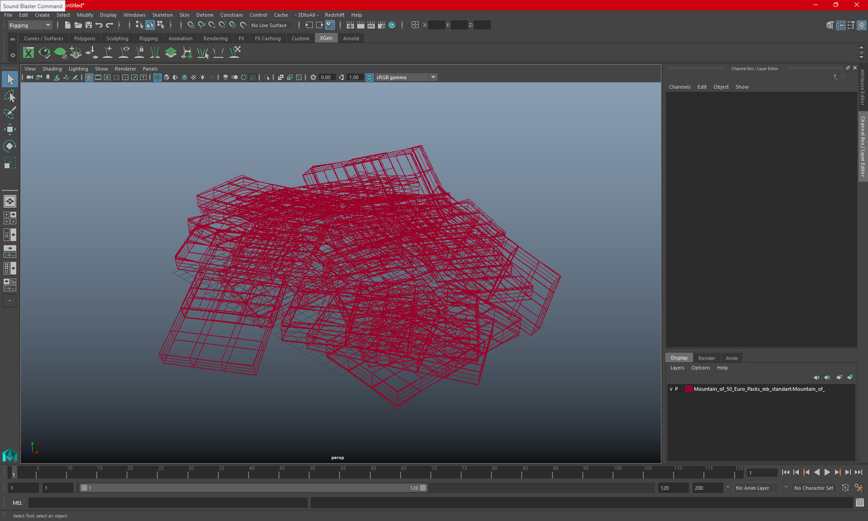Toggle viewport film gate icon

coord(98,77)
